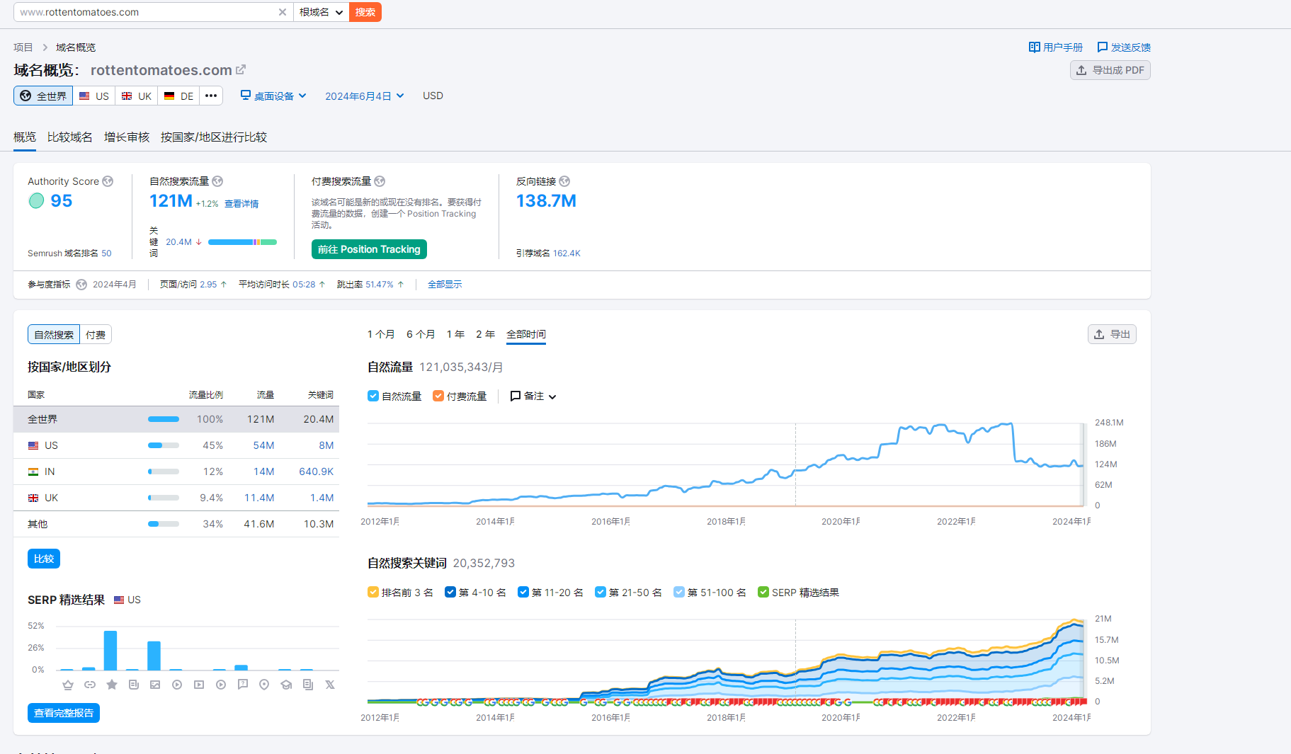Expand 备注 notes dropdown
The width and height of the screenshot is (1291, 754).
(533, 396)
